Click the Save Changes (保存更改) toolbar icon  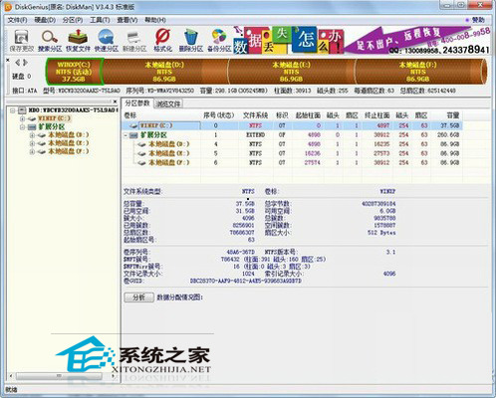22,41
